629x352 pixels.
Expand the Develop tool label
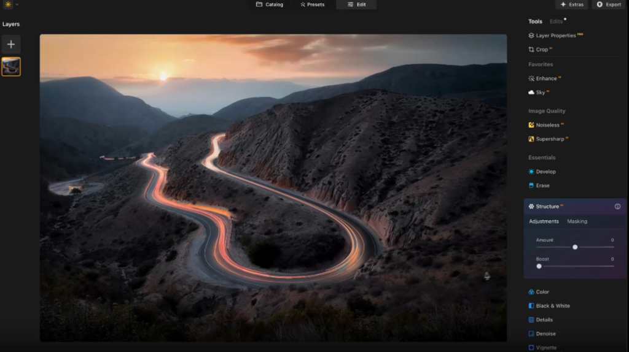tap(545, 172)
